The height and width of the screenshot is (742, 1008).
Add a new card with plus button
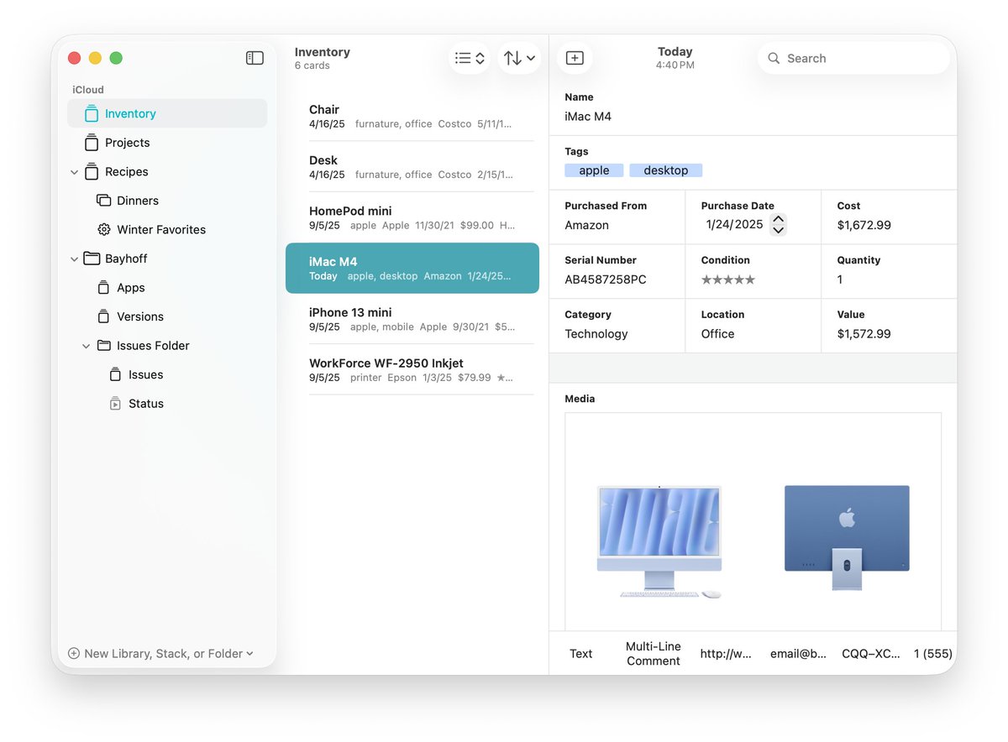pyautogui.click(x=575, y=58)
